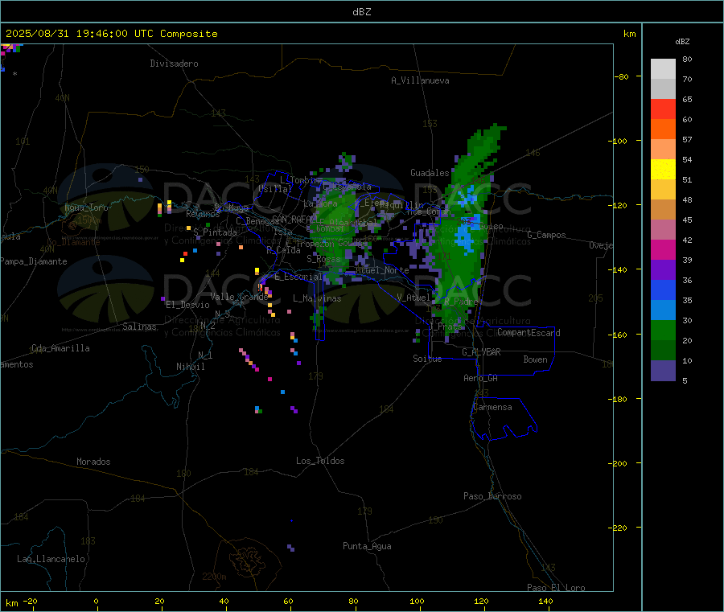Select the blue 35 dBZ color swatch

tap(663, 290)
